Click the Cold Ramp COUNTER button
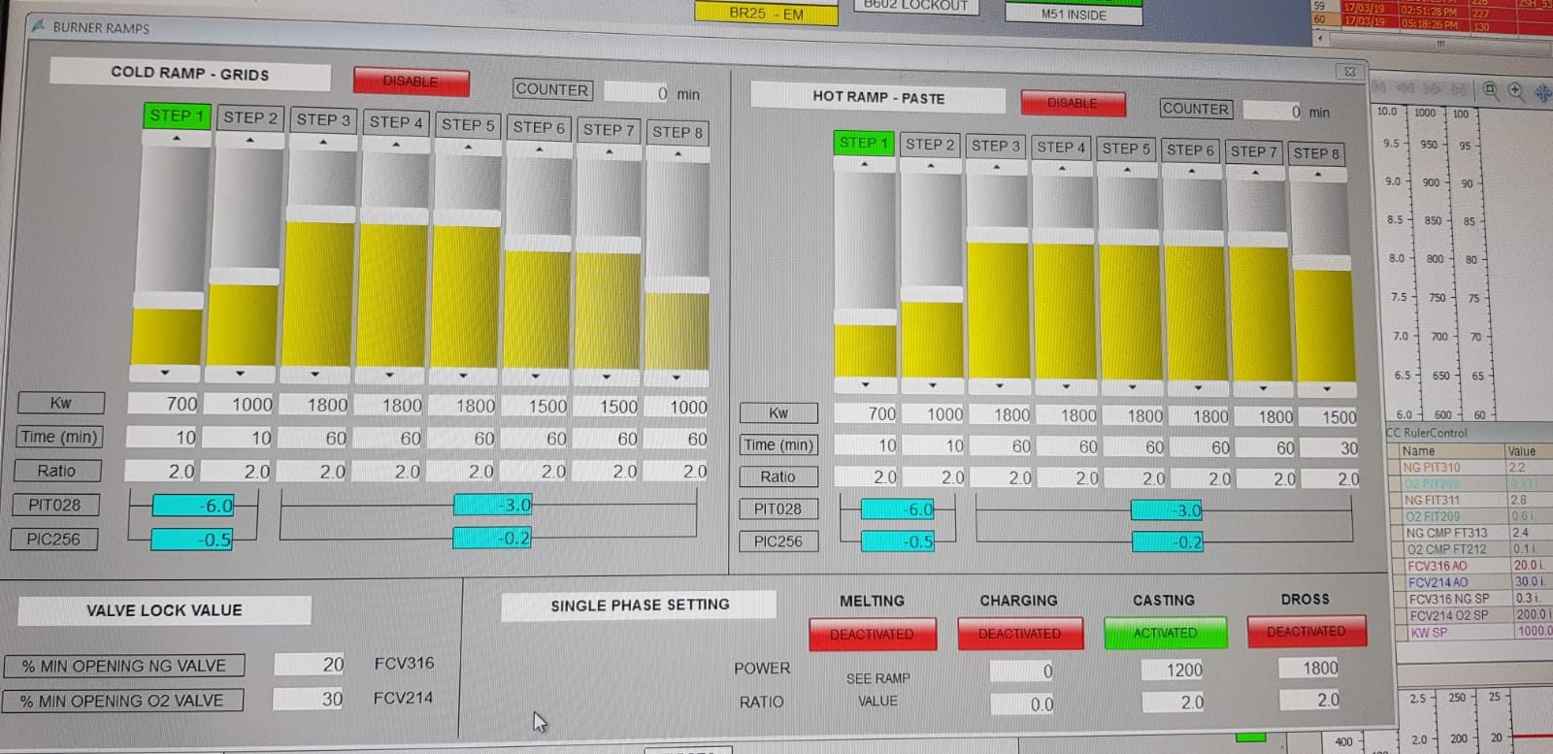 tap(551, 89)
